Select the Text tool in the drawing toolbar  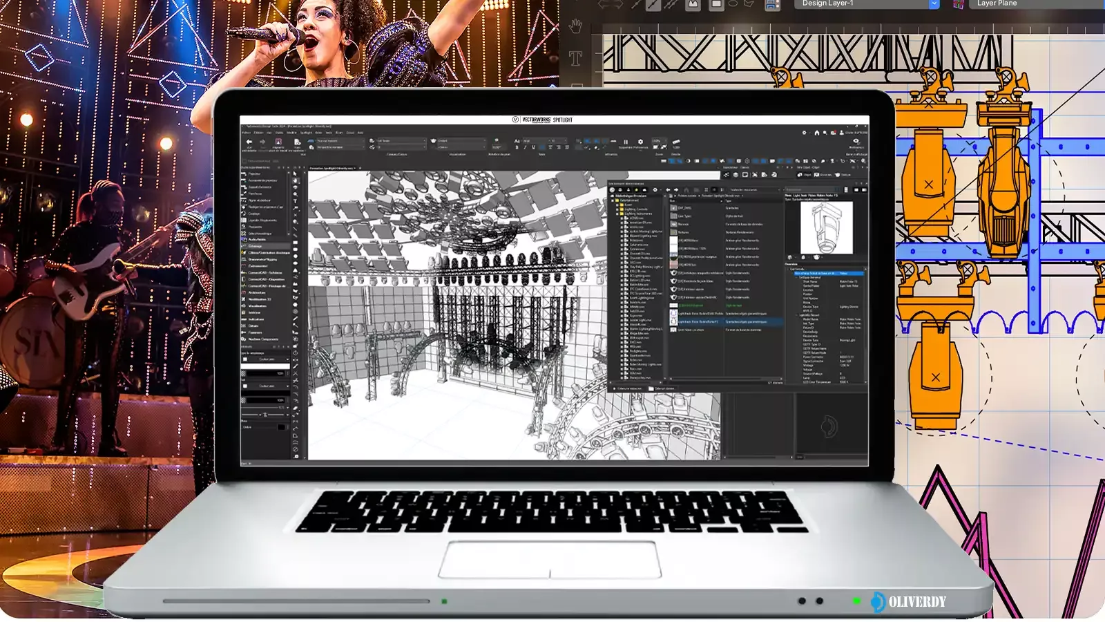click(x=295, y=201)
